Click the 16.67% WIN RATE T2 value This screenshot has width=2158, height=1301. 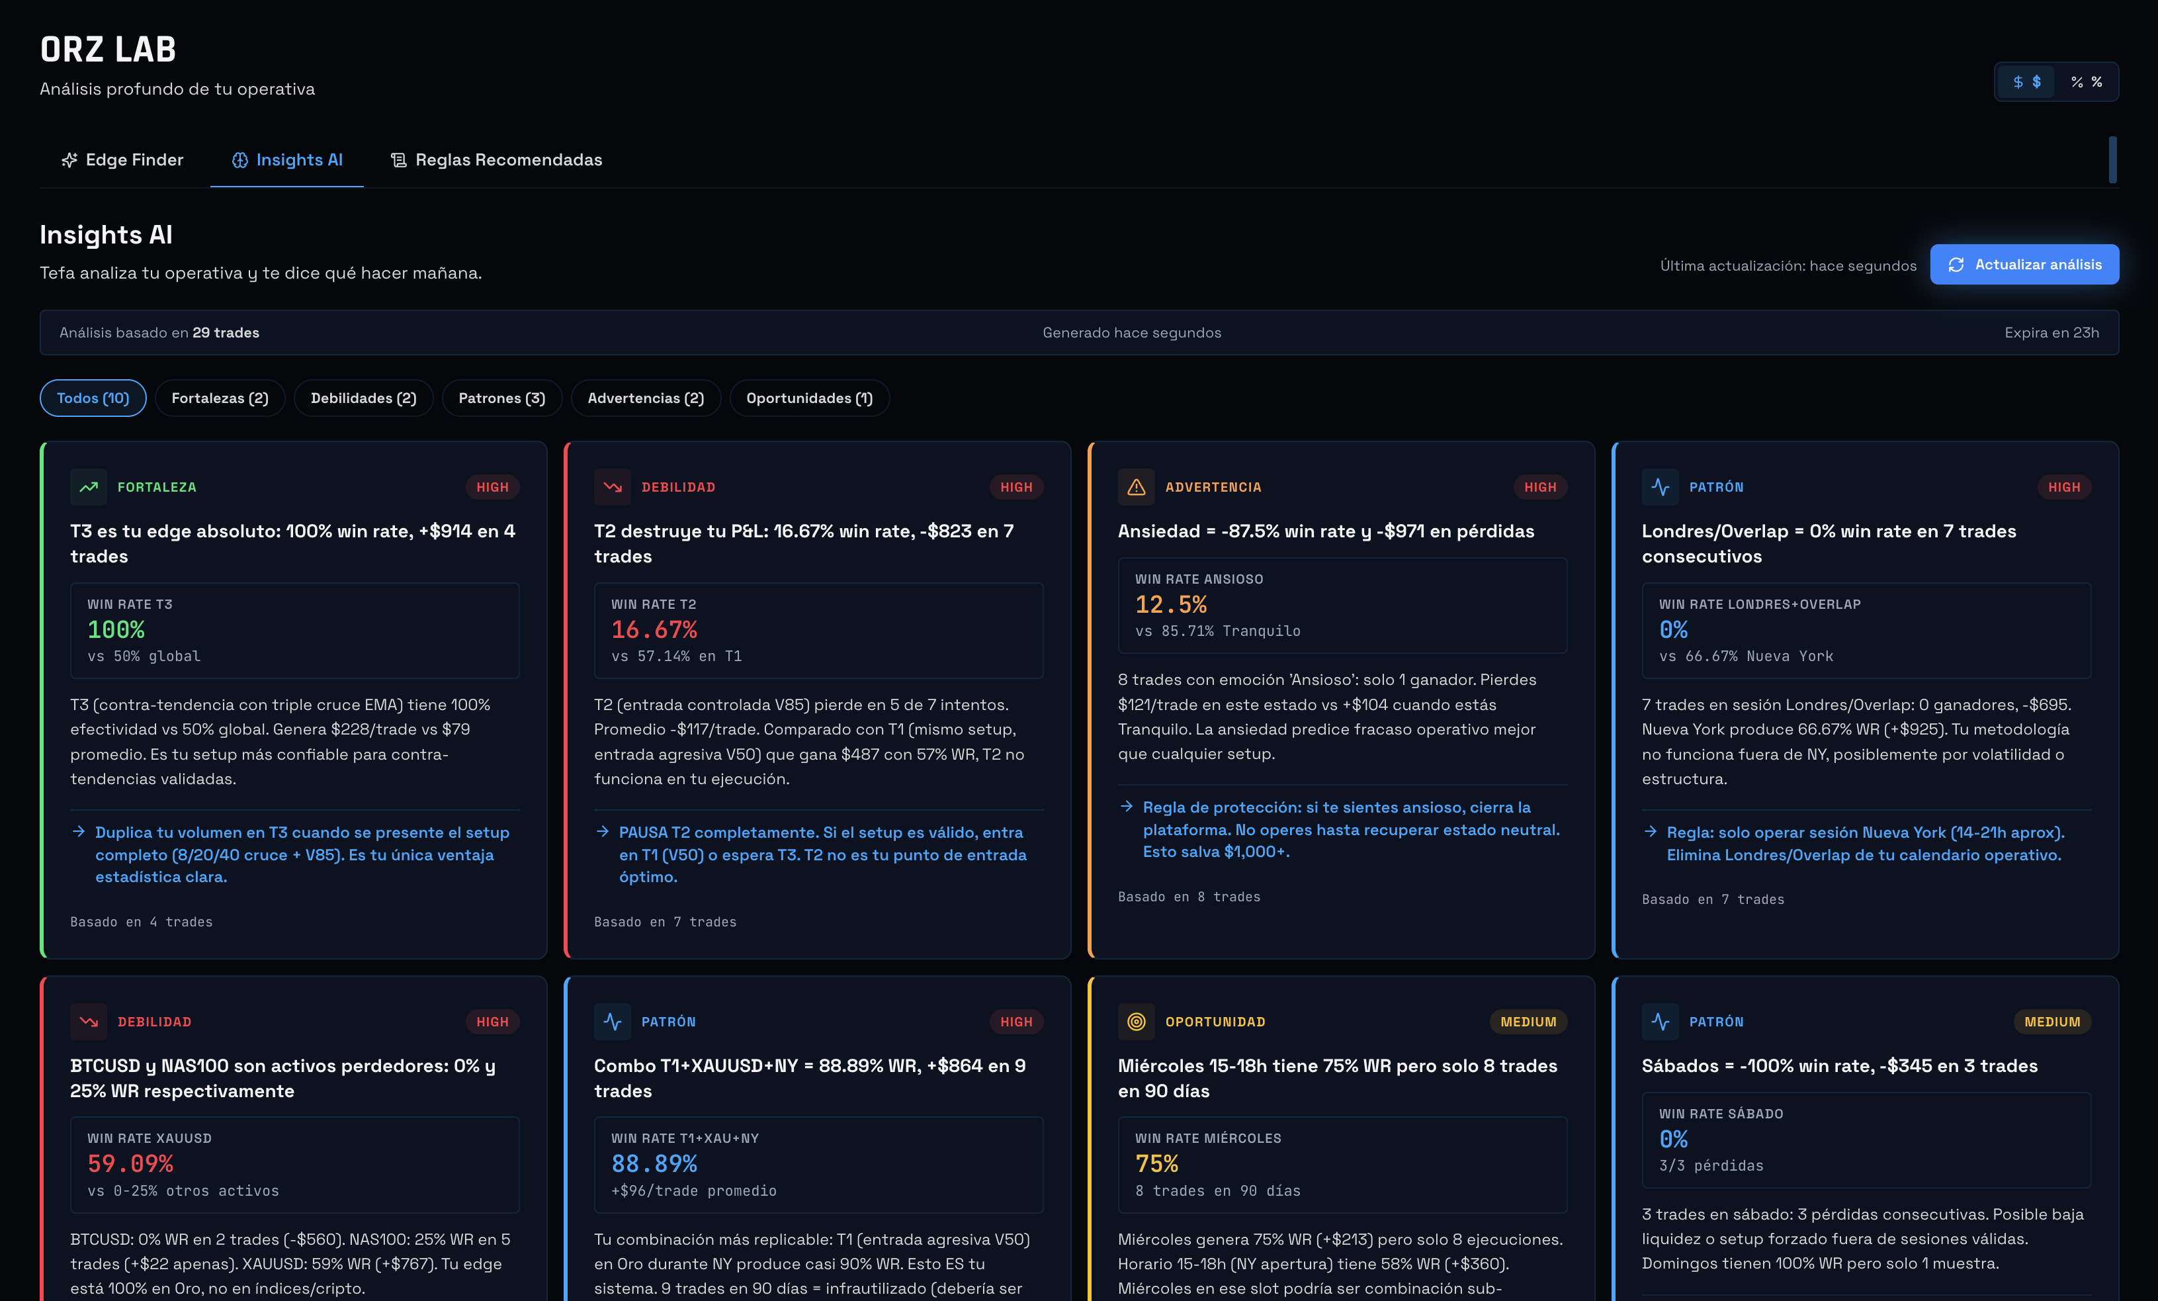pyautogui.click(x=654, y=630)
